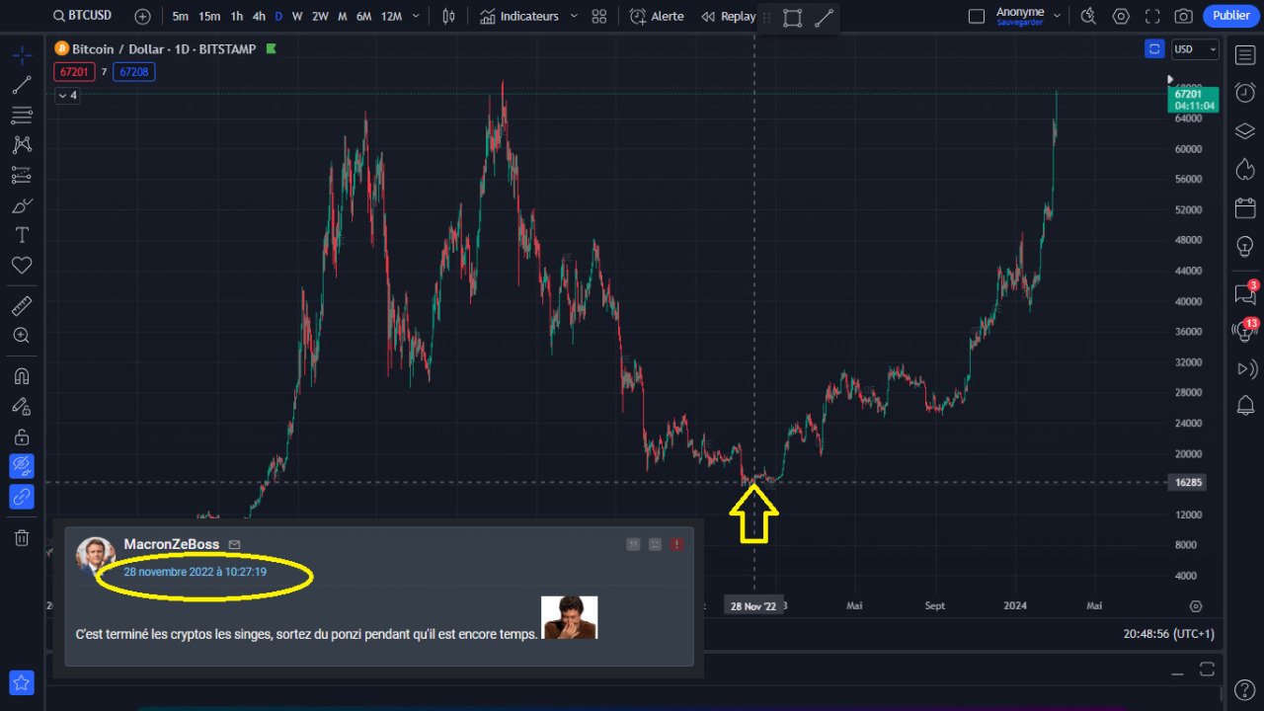Open the chart patterns tool group
The width and height of the screenshot is (1264, 711).
point(22,145)
